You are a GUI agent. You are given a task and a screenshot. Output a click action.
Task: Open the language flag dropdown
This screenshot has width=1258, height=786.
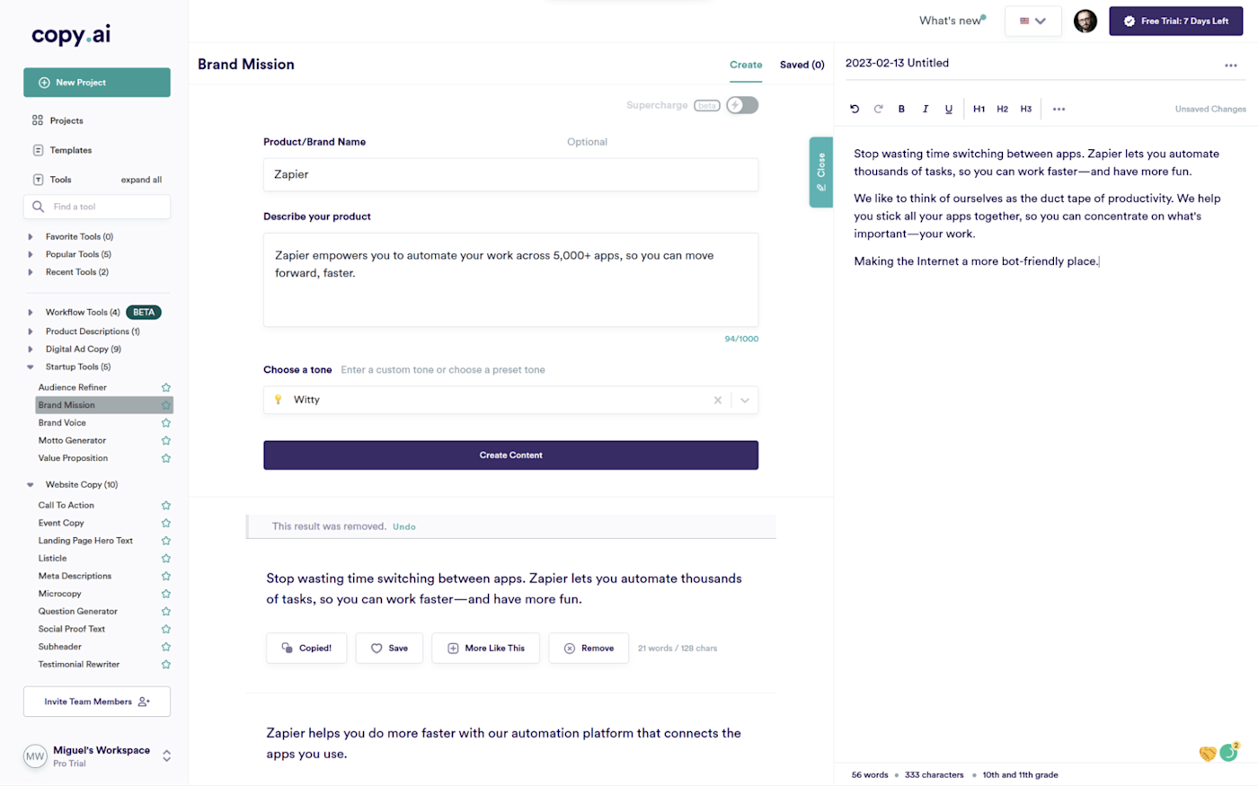tap(1033, 21)
